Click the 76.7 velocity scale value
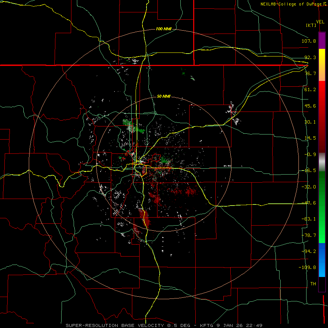 310,73
